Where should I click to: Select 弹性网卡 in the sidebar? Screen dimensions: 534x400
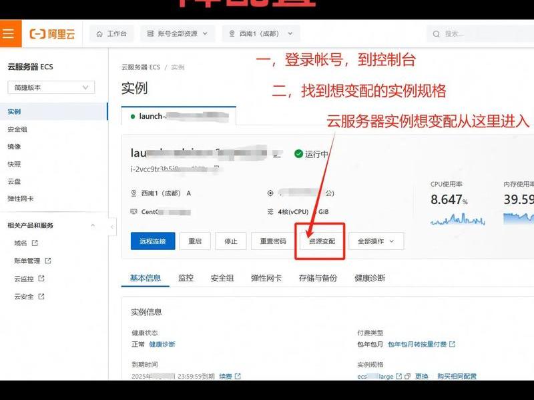point(21,199)
